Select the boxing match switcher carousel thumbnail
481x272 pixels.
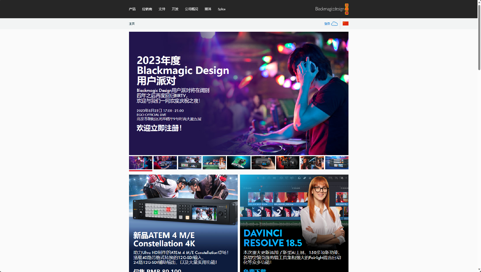190,163
